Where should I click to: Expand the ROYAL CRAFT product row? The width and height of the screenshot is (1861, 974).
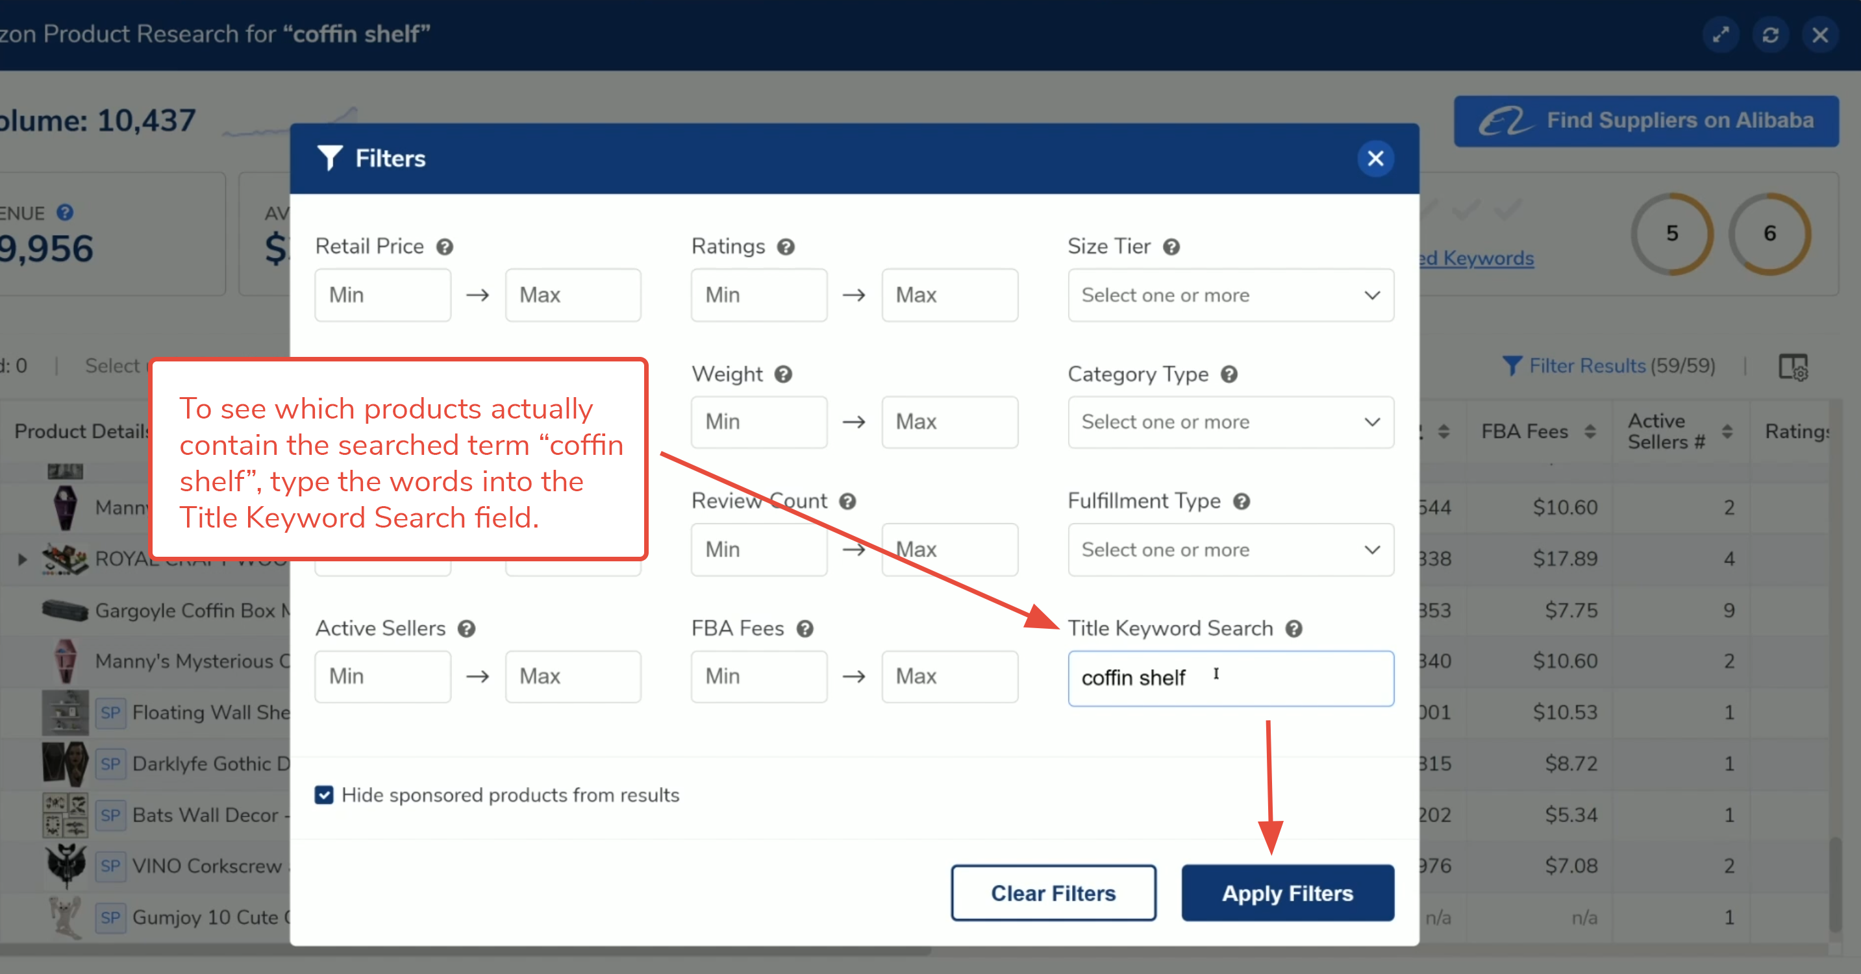21,559
